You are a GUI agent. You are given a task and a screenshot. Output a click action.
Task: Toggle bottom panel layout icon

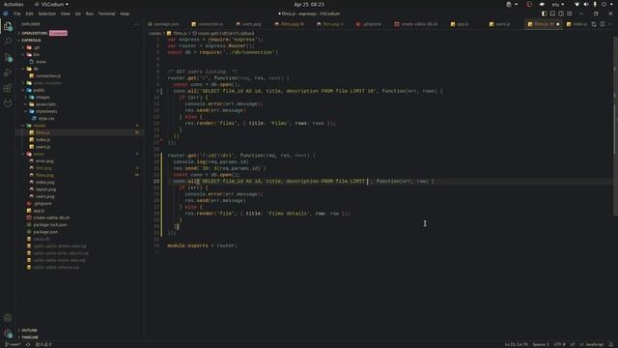click(x=552, y=14)
